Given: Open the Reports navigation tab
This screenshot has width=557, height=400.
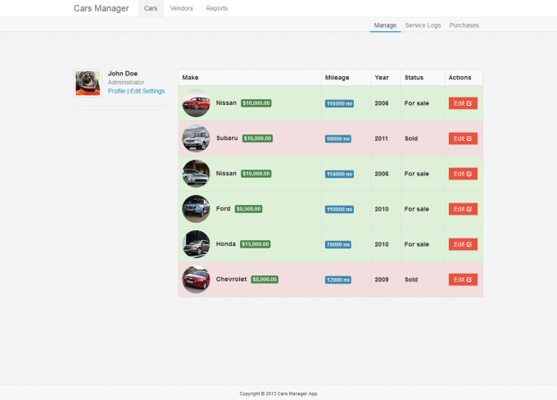Looking at the screenshot, I should coord(217,8).
